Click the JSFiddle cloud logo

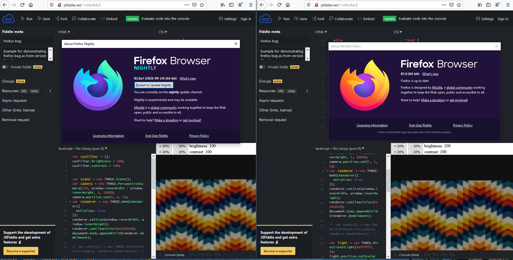[8, 18]
